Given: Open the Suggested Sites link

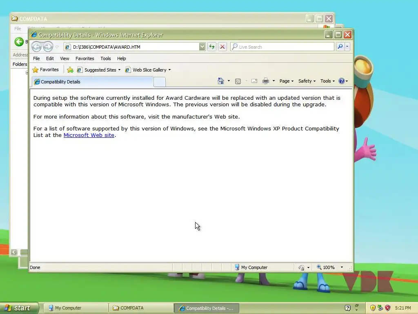Looking at the screenshot, I should [99, 70].
